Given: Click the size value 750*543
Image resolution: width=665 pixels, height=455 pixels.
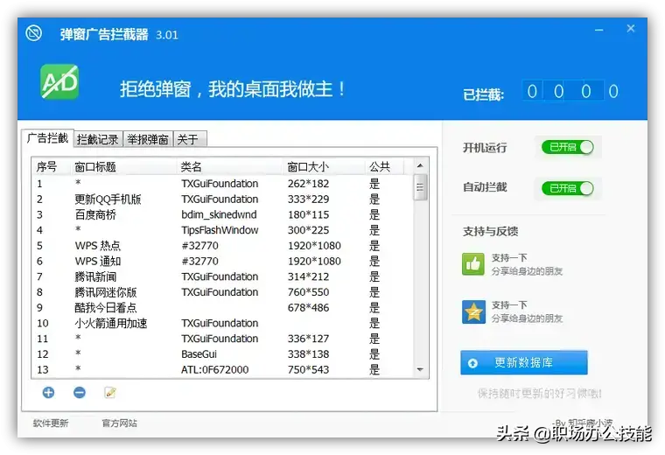Looking at the screenshot, I should click(x=308, y=370).
